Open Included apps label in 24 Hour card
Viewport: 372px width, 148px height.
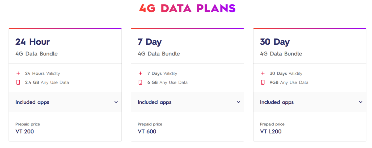[x=32, y=102]
